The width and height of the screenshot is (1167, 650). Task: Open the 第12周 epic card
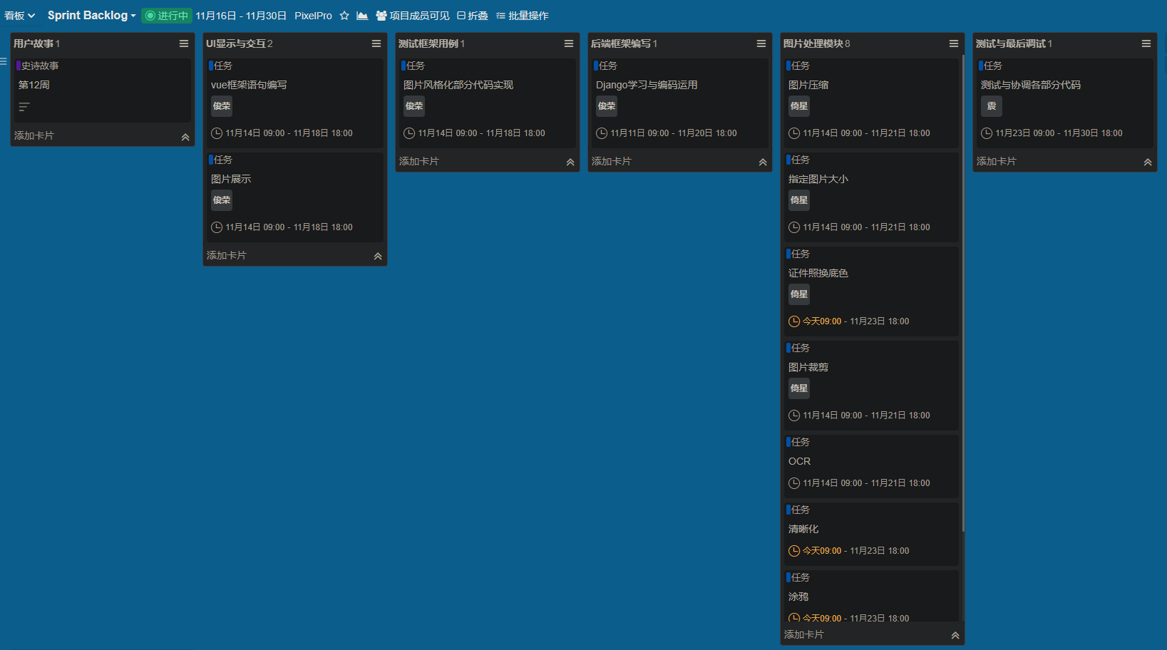point(103,90)
